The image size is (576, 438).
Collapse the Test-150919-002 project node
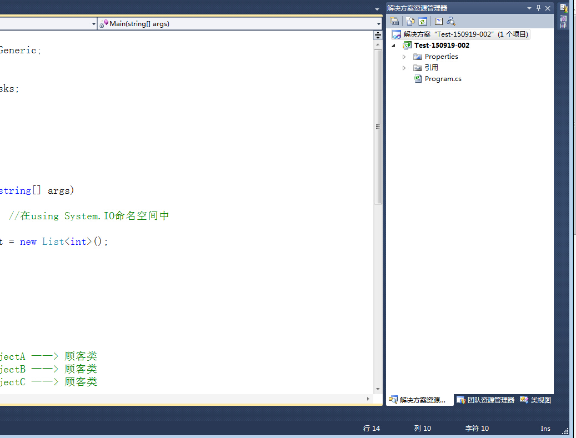pos(393,46)
